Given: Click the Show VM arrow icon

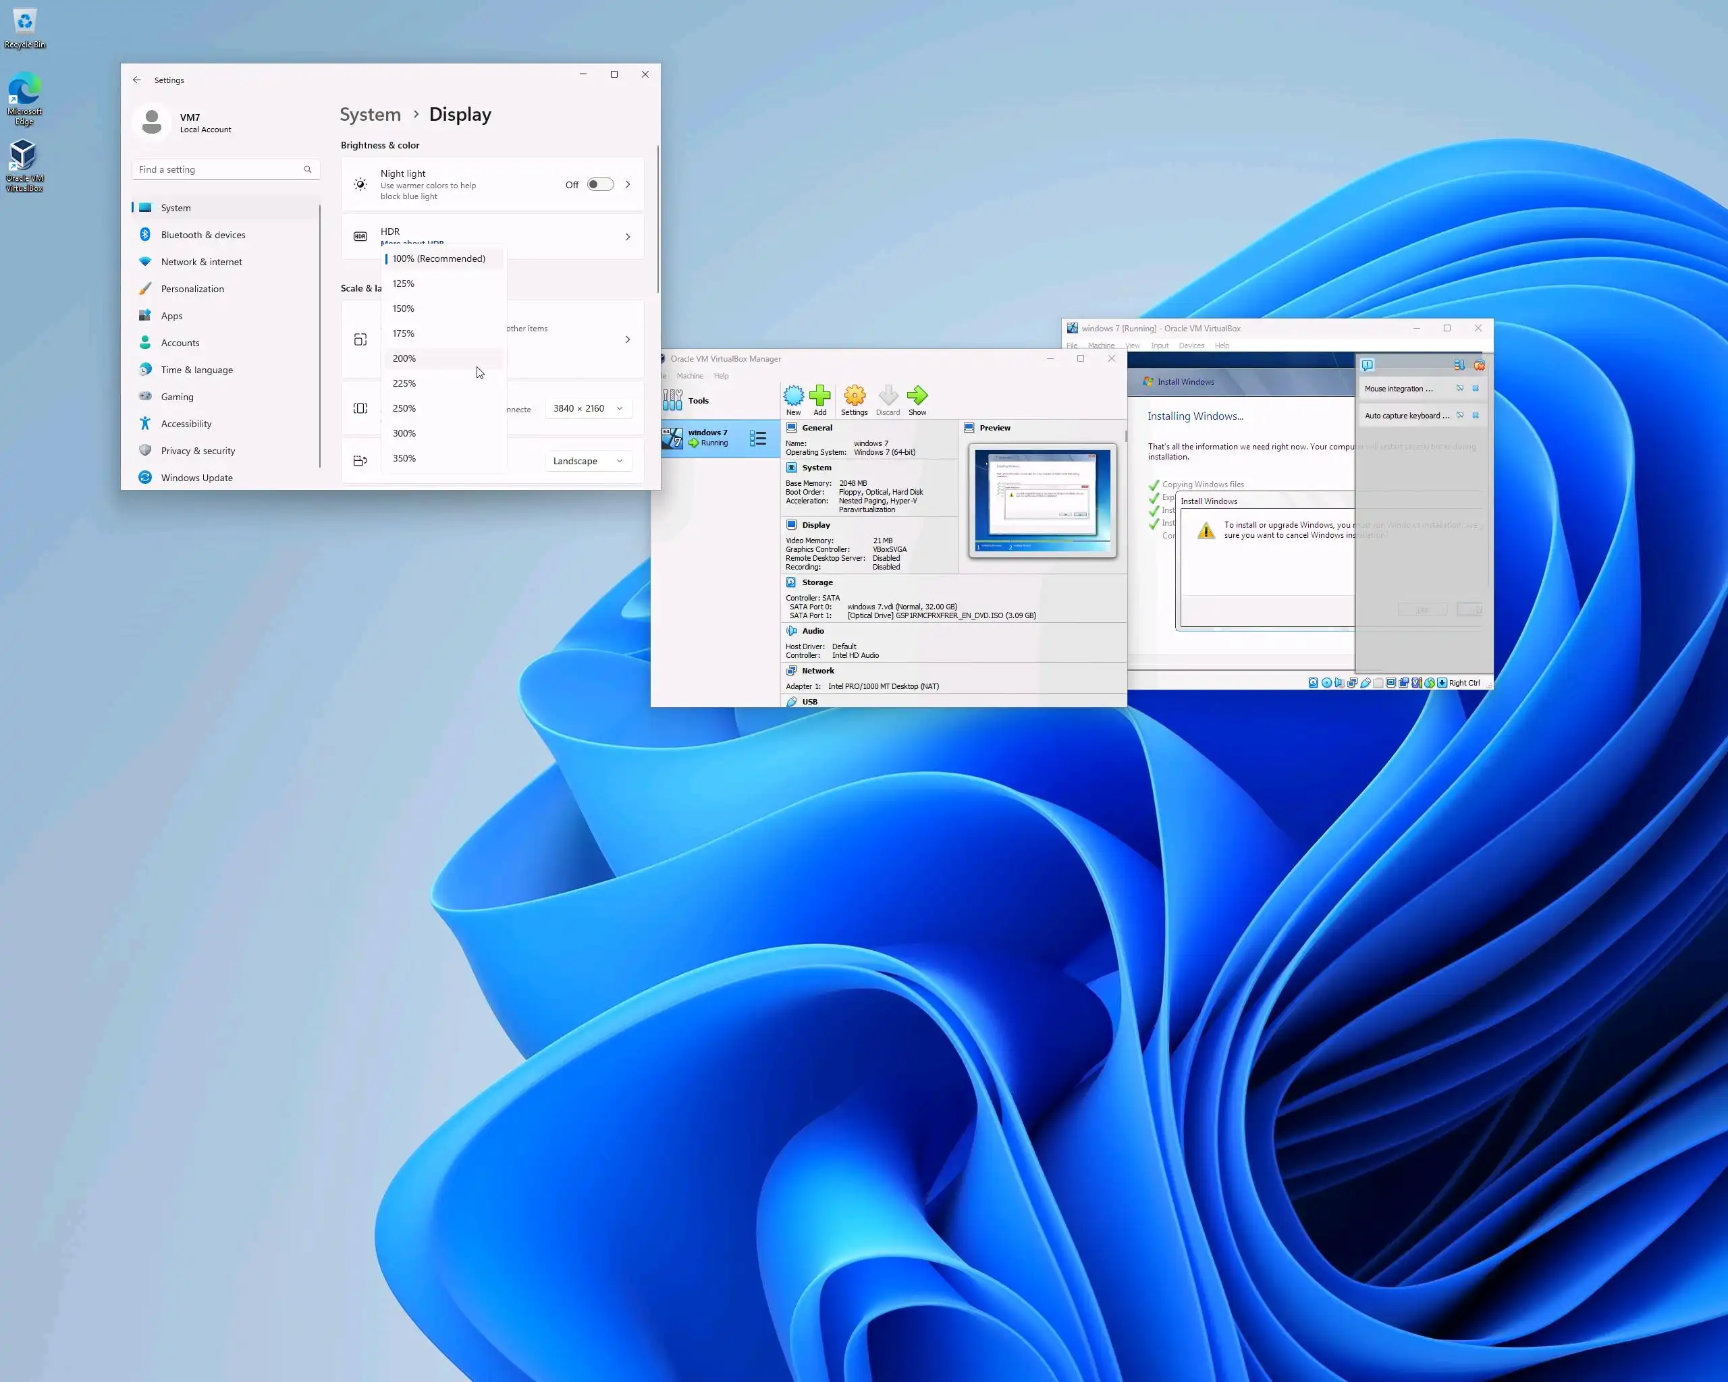Looking at the screenshot, I should [917, 398].
